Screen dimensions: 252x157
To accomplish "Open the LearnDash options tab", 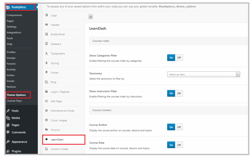I will point(57,139).
